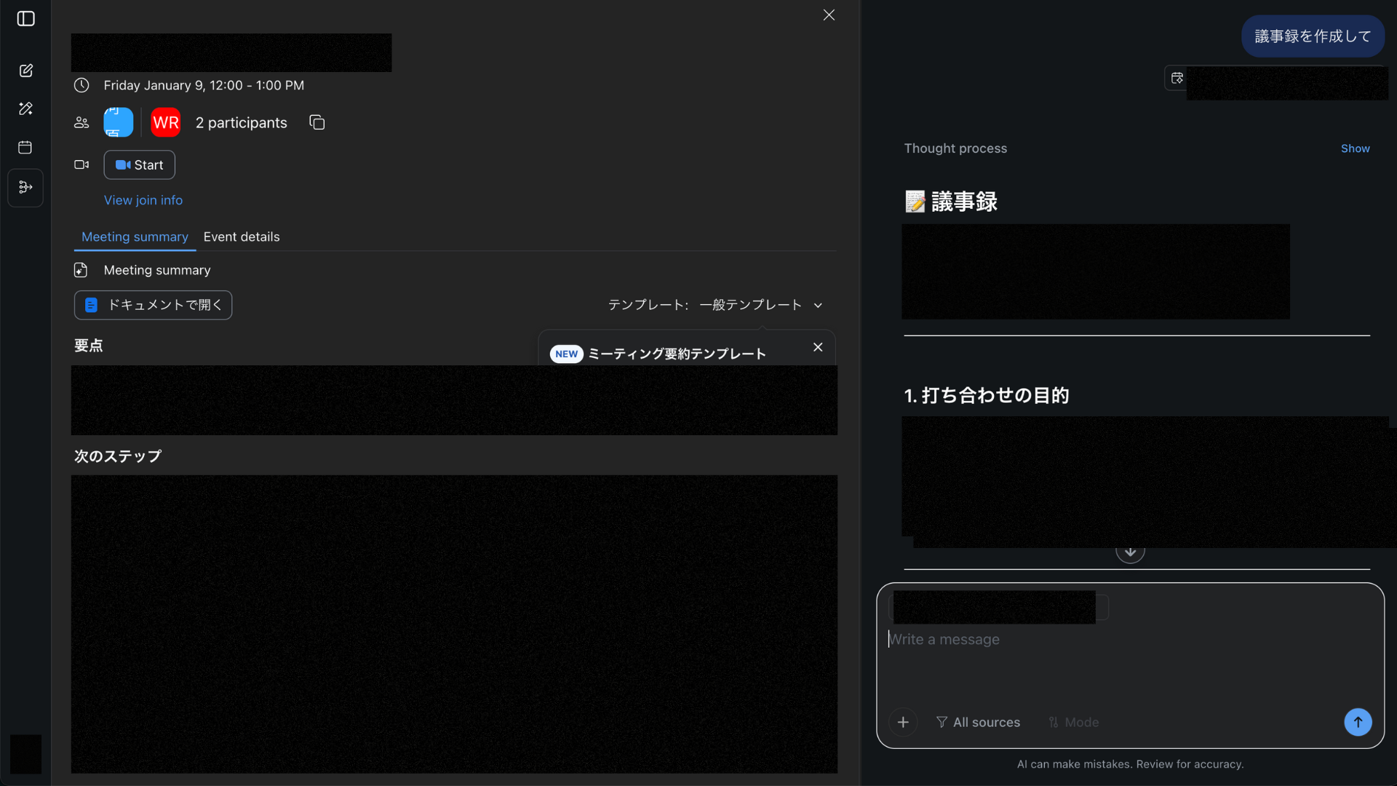This screenshot has width=1397, height=786.
Task: Click the Start meeting button
Action: (x=139, y=165)
